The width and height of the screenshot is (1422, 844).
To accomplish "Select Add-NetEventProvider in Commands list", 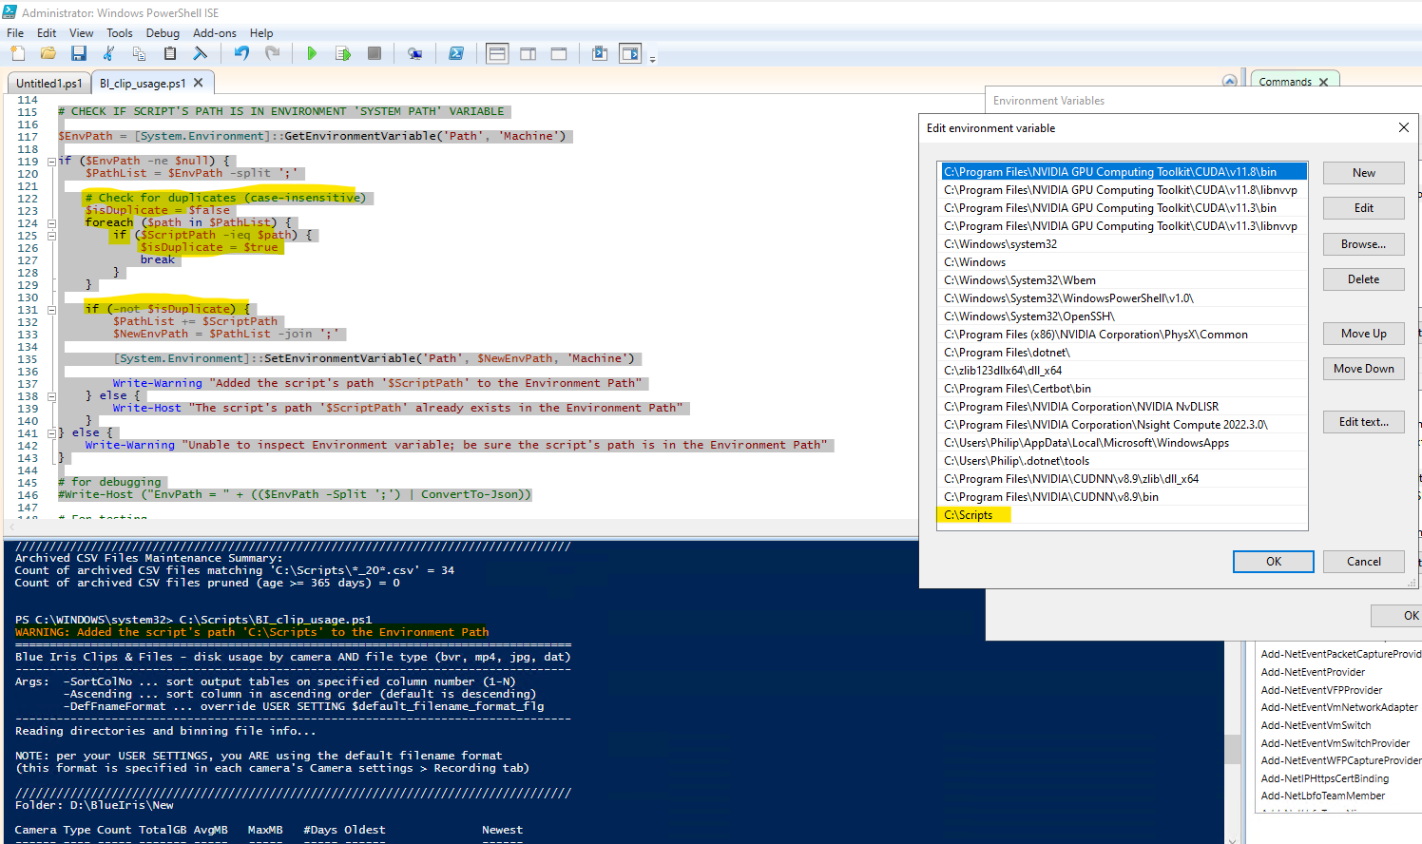I will coord(1313,672).
